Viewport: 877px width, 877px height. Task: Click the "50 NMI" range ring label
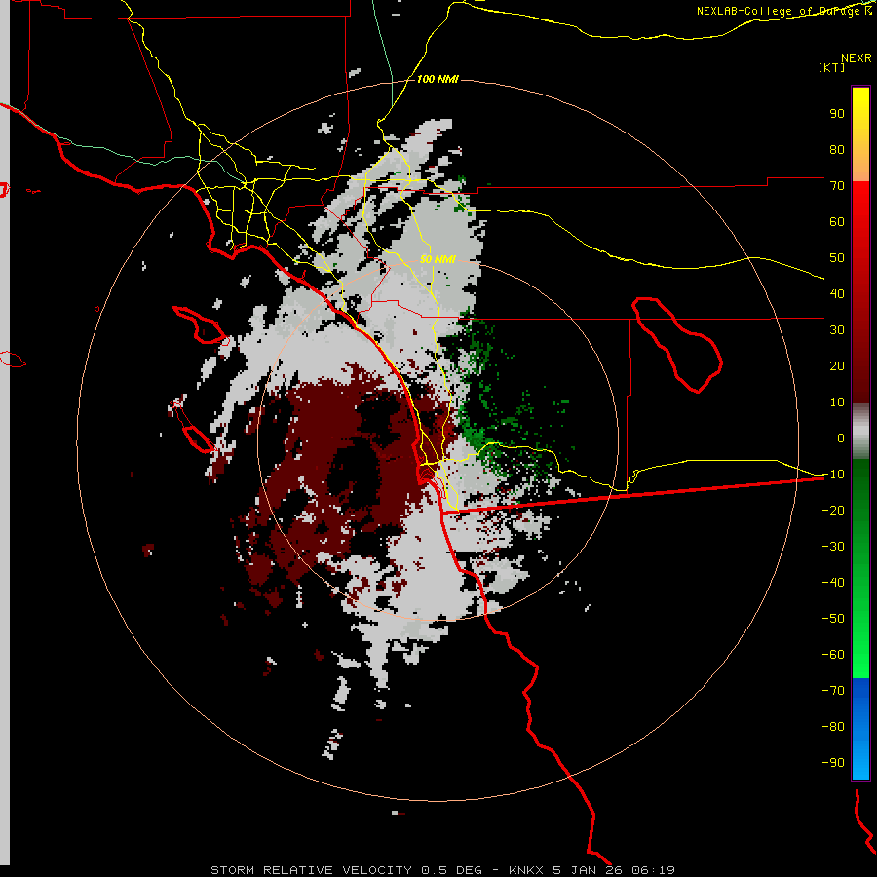coord(438,259)
